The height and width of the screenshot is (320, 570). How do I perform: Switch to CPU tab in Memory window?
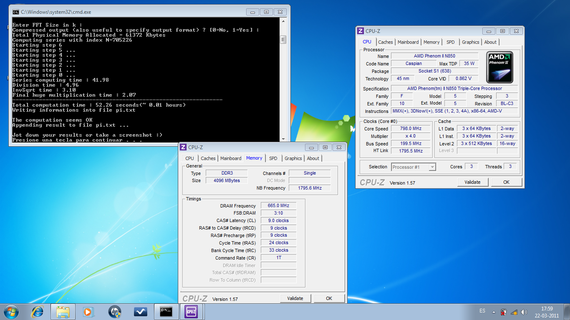coord(190,158)
